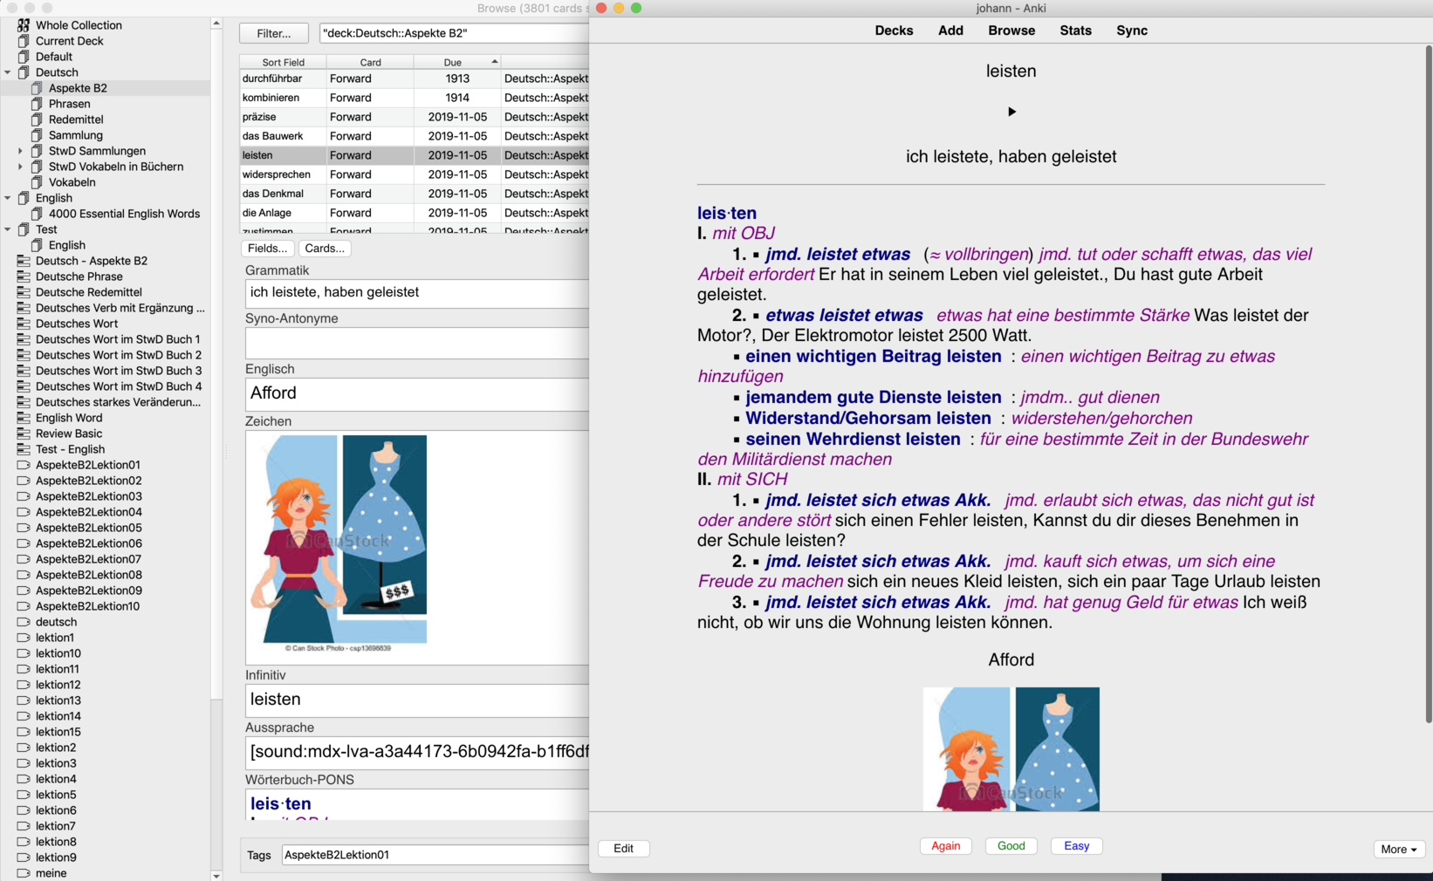Collapse the Deutsch deck tree

point(8,72)
